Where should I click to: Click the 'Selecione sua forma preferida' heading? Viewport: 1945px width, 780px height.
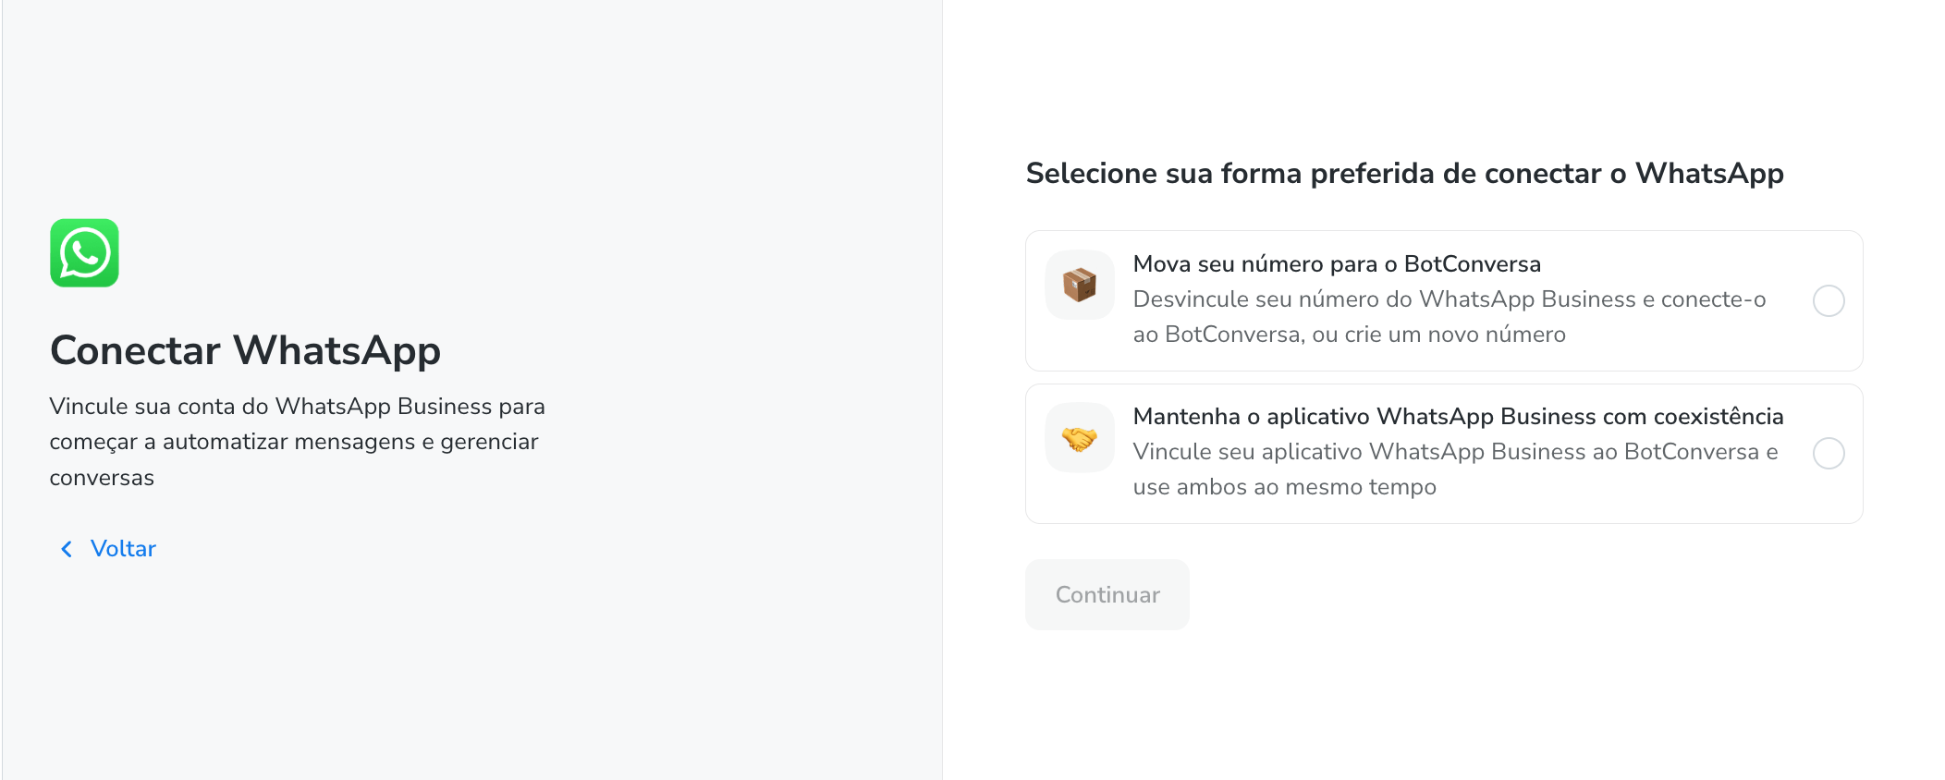click(x=1404, y=174)
